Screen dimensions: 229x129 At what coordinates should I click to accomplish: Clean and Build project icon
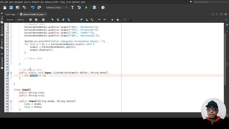(x=79, y=8)
